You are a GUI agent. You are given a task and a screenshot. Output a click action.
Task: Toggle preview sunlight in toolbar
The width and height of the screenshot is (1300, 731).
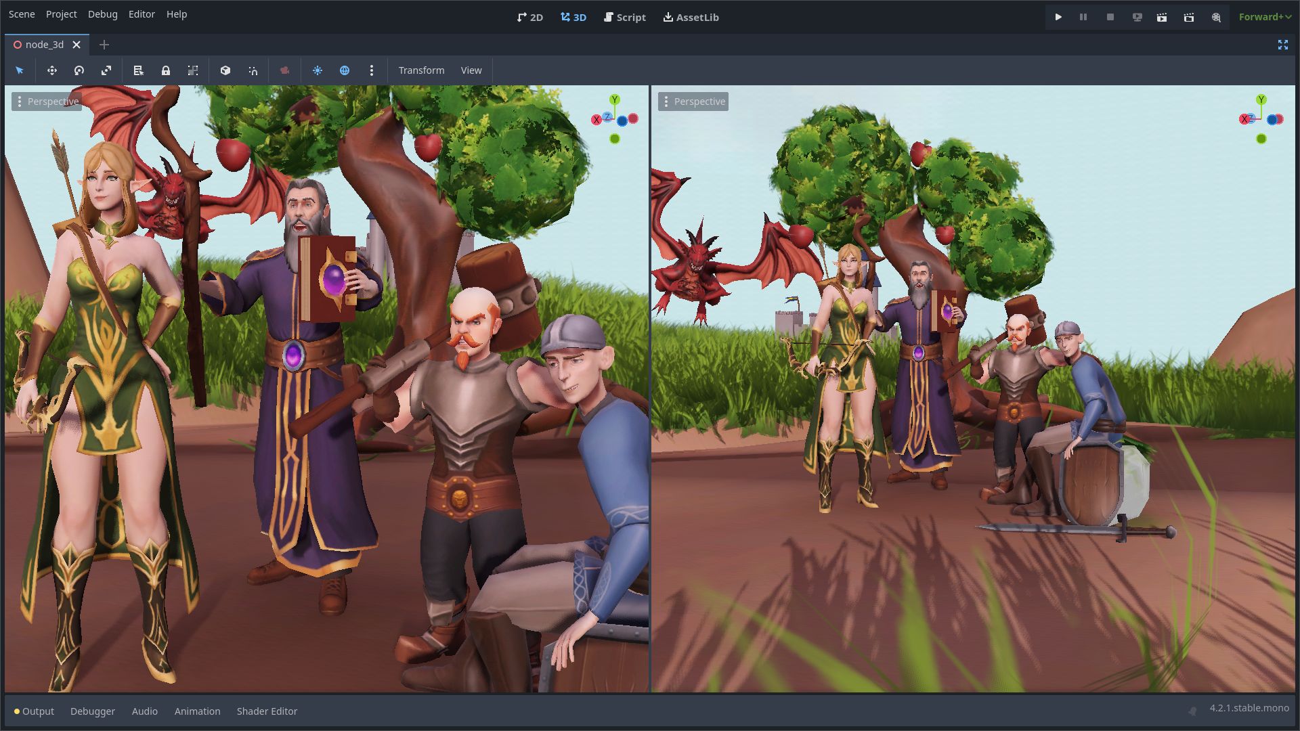point(318,70)
